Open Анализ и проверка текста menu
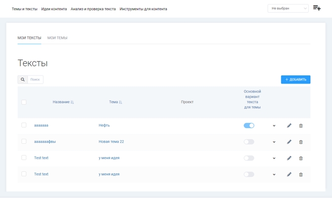 tap(93, 9)
